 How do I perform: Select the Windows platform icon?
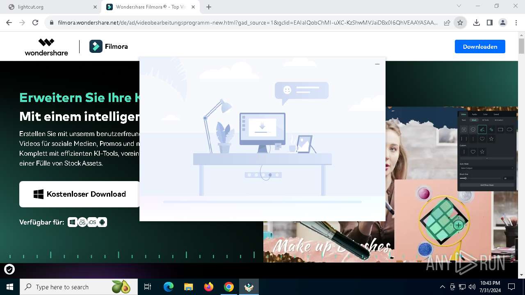point(73,222)
